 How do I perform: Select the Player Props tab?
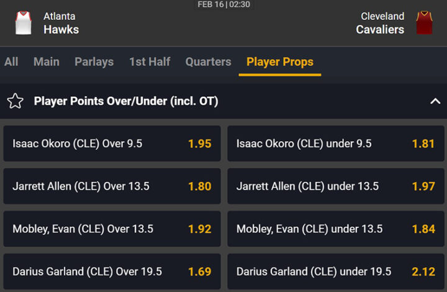click(x=280, y=62)
